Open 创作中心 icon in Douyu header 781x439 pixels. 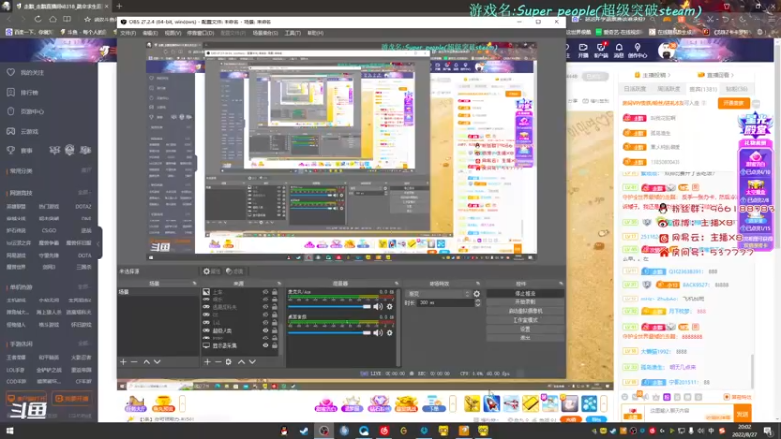[637, 50]
